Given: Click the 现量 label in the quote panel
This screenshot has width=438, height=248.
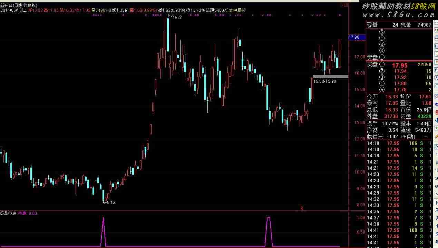Looking at the screenshot, I should [x=372, y=25].
